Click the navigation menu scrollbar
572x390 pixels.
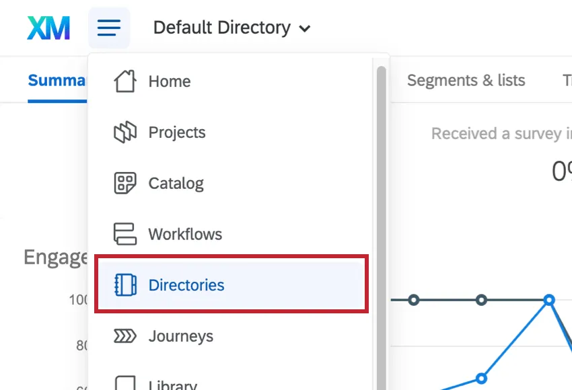tap(381, 202)
